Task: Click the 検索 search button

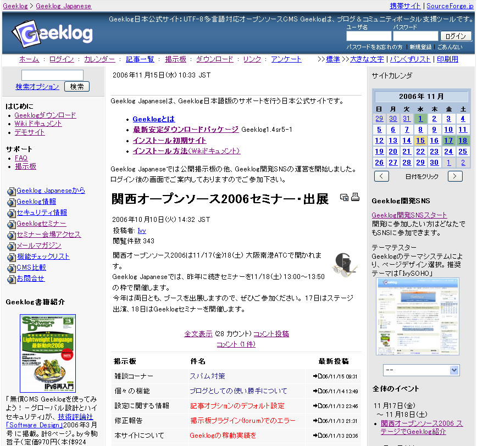Action: 77,87
